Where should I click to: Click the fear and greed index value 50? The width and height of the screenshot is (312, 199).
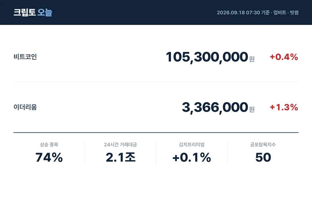(263, 157)
